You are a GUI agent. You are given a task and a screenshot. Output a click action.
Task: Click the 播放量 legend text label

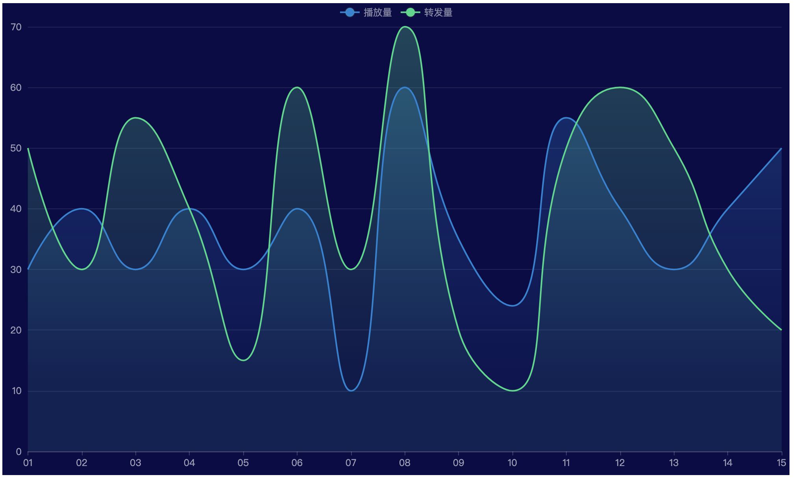click(x=377, y=13)
